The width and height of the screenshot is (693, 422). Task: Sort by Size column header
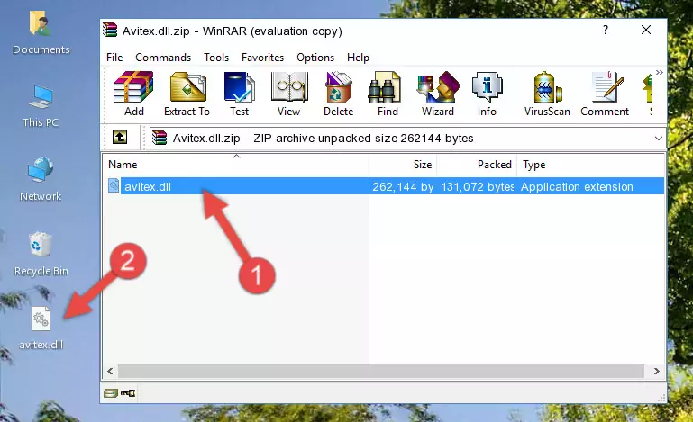[x=403, y=165]
